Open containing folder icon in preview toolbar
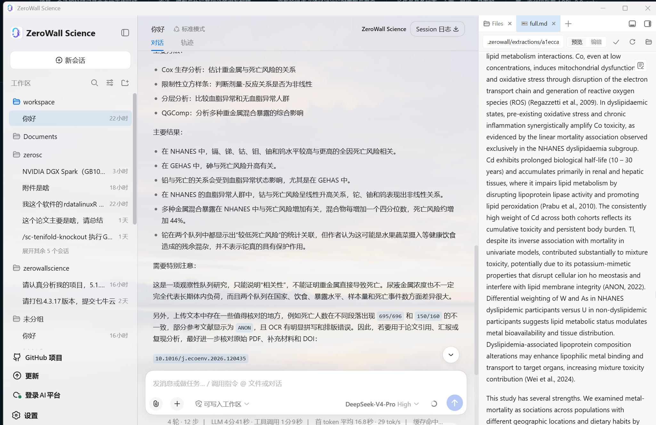The height and width of the screenshot is (425, 656). click(x=649, y=42)
